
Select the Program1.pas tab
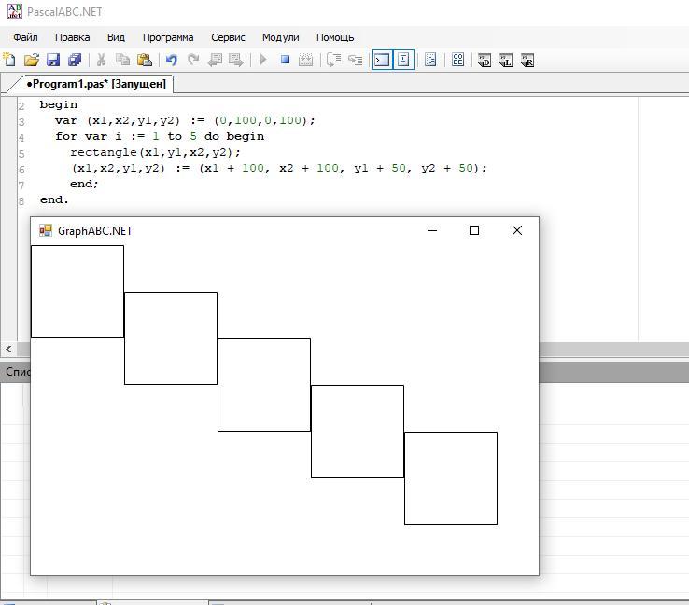tap(96, 84)
